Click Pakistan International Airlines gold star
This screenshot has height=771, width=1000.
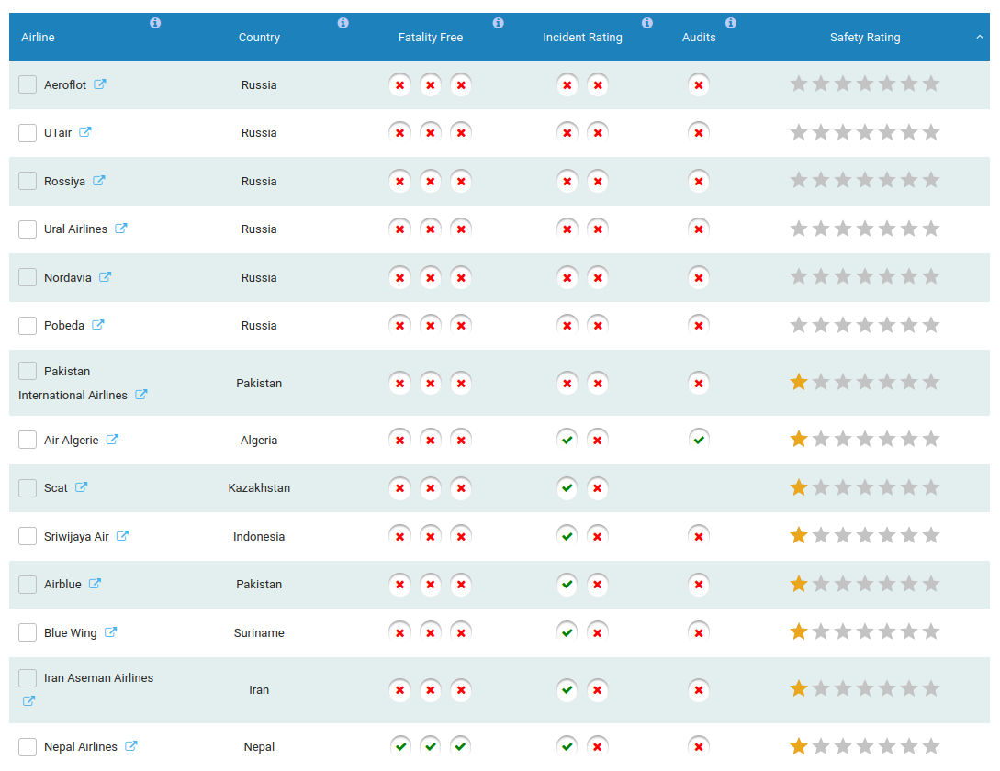pos(799,382)
